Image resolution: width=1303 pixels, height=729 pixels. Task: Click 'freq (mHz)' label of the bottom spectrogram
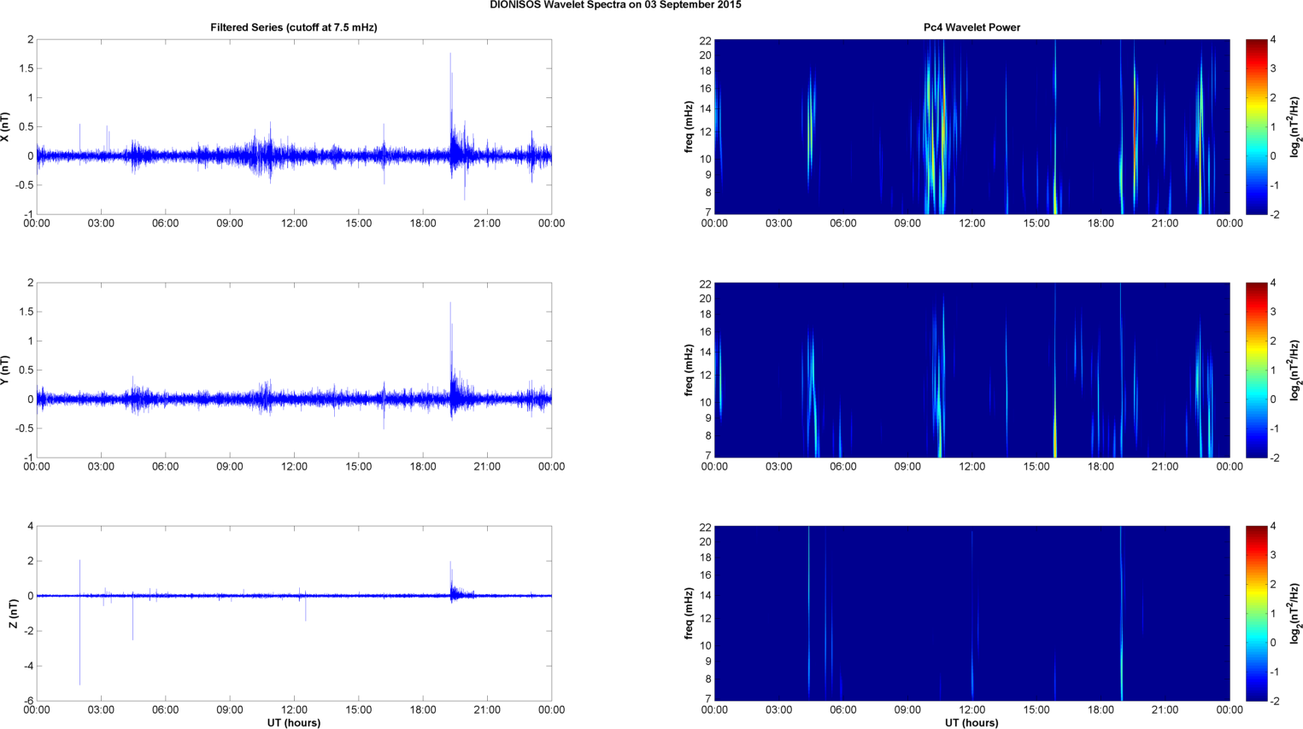point(689,614)
